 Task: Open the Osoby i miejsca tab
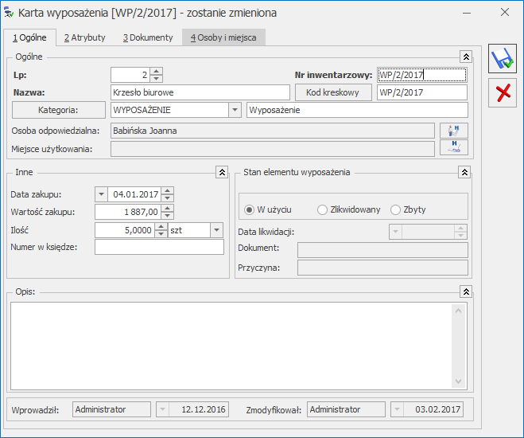223,37
